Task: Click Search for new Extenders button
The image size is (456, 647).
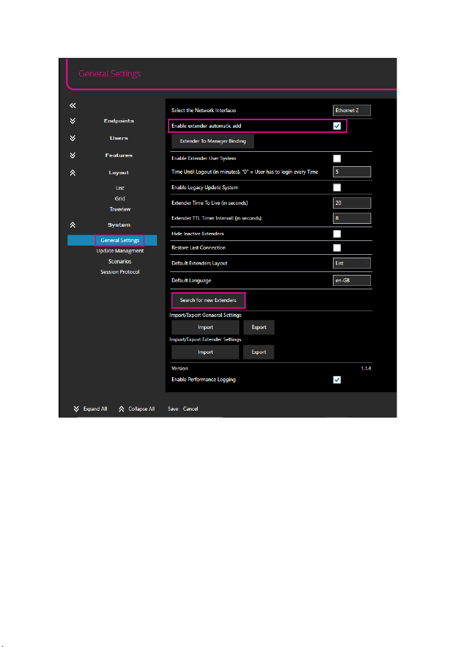Action: tap(208, 300)
